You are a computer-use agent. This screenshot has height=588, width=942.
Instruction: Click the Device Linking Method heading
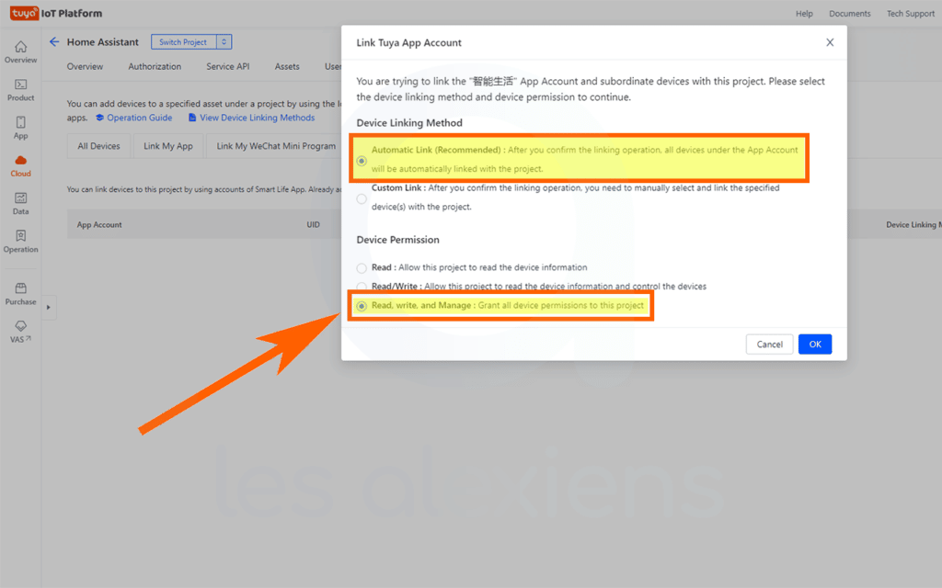[409, 122]
